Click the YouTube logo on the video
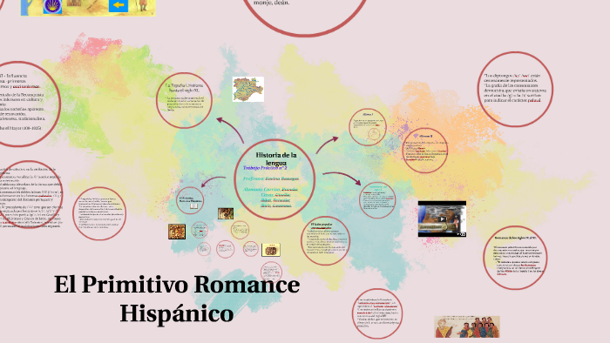Viewport: 610px width, 343px height. point(461,234)
